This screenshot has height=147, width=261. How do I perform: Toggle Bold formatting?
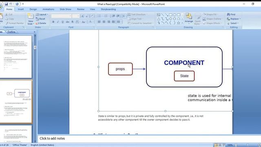tap(53, 22)
